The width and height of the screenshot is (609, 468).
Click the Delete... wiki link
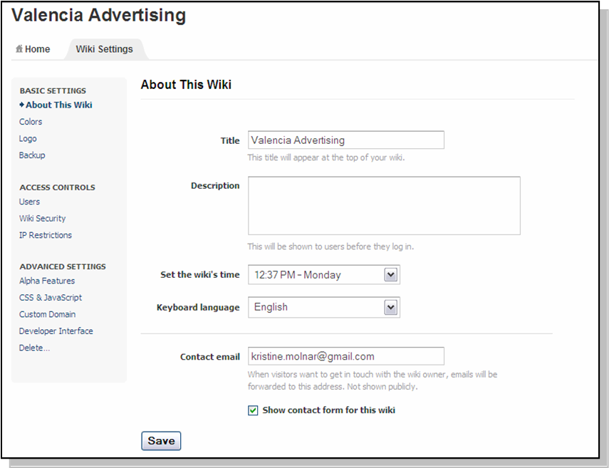tap(35, 348)
